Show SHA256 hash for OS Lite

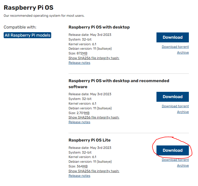tap(94, 171)
